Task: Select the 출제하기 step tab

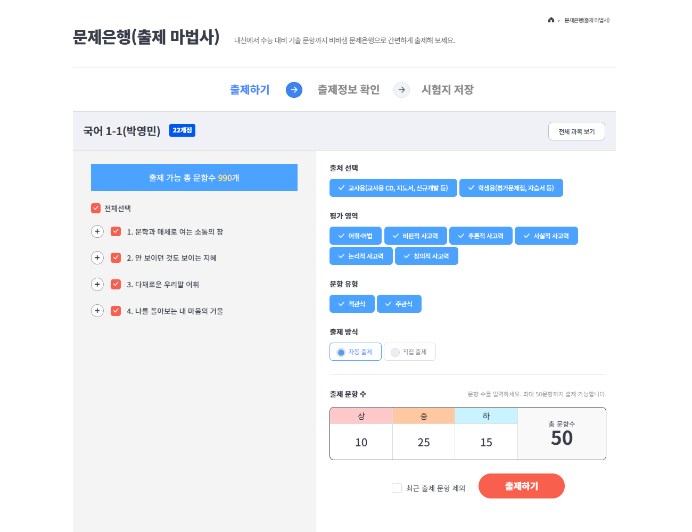Action: 250,90
